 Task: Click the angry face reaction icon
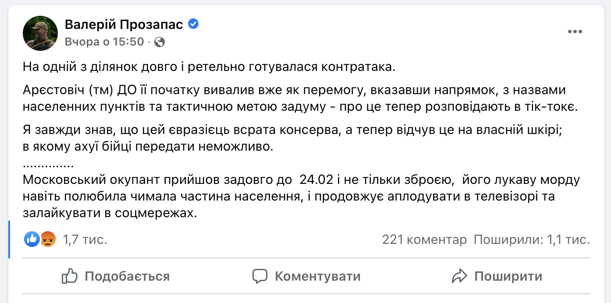tap(48, 239)
